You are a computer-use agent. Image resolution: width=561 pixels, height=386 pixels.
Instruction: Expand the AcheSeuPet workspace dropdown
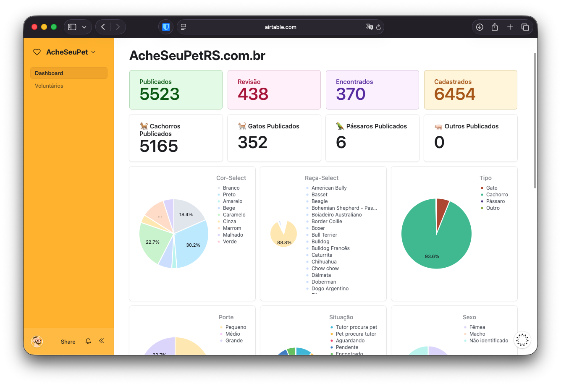click(x=93, y=52)
